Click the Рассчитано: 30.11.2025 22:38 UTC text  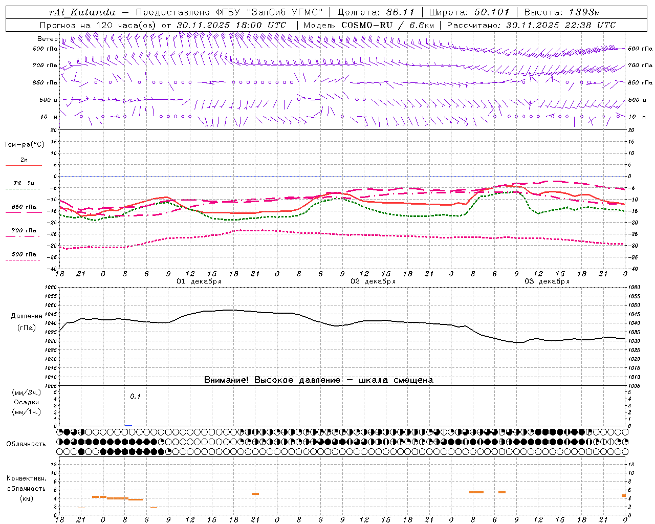click(x=531, y=25)
